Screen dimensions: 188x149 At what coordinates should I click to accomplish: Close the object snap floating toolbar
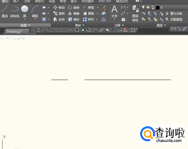137,29
